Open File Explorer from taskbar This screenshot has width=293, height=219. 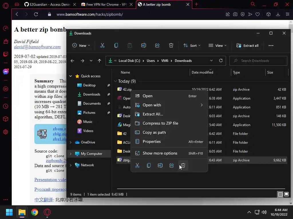(x=22, y=212)
